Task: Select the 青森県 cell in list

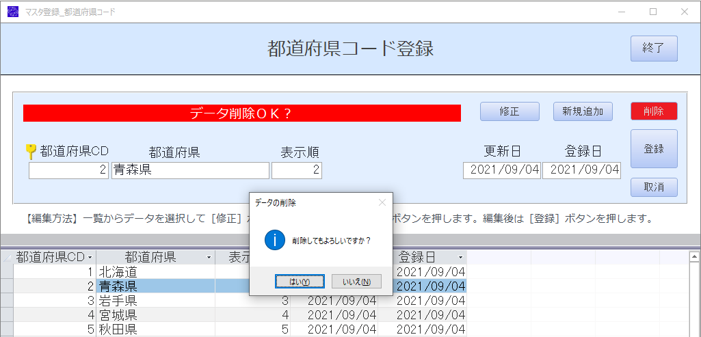Action: click(155, 286)
